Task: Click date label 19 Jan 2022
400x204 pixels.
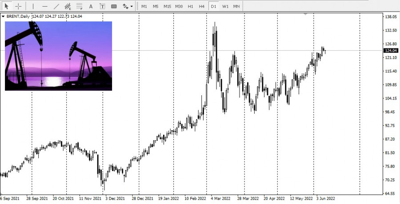Action: pyautogui.click(x=168, y=198)
